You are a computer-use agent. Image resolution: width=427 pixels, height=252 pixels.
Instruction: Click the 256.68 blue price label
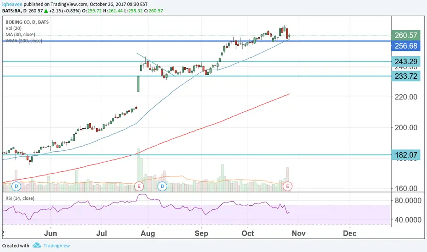tap(406, 46)
